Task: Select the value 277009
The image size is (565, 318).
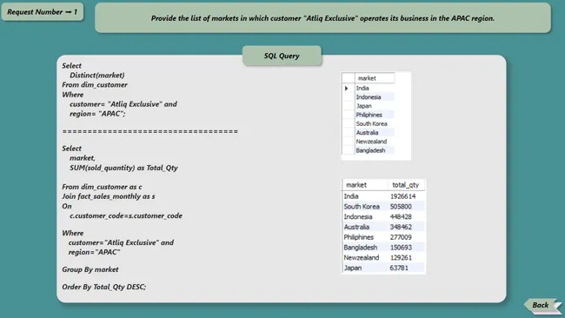Action: coord(401,237)
